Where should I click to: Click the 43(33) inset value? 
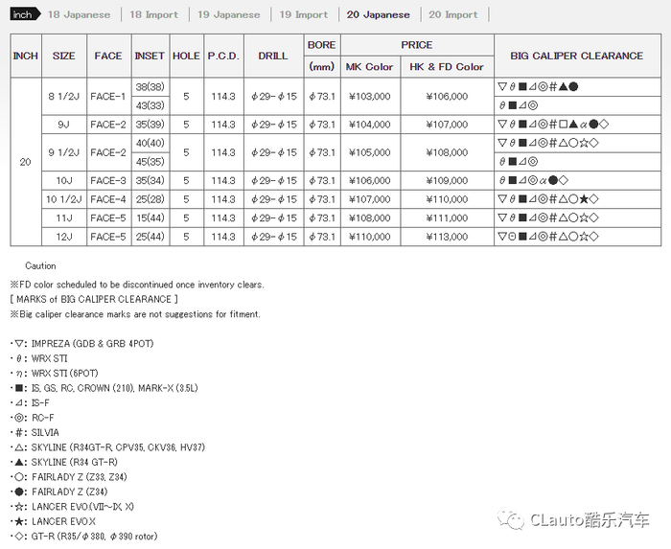coord(150,105)
